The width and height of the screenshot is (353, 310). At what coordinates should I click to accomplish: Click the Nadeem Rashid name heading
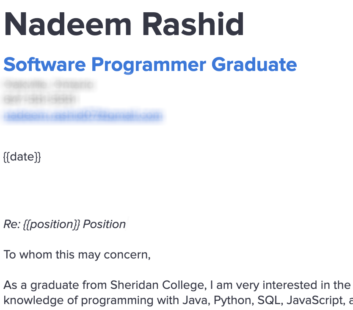(x=124, y=24)
